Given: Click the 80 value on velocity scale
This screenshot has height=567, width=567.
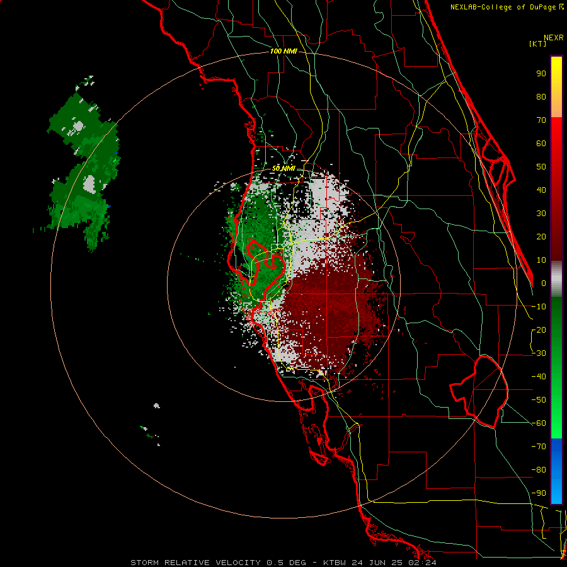Looking at the screenshot, I should click(x=541, y=97).
